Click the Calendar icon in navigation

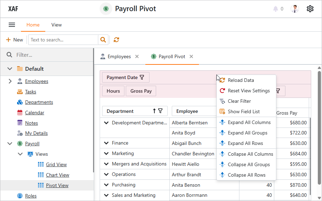click(20, 113)
